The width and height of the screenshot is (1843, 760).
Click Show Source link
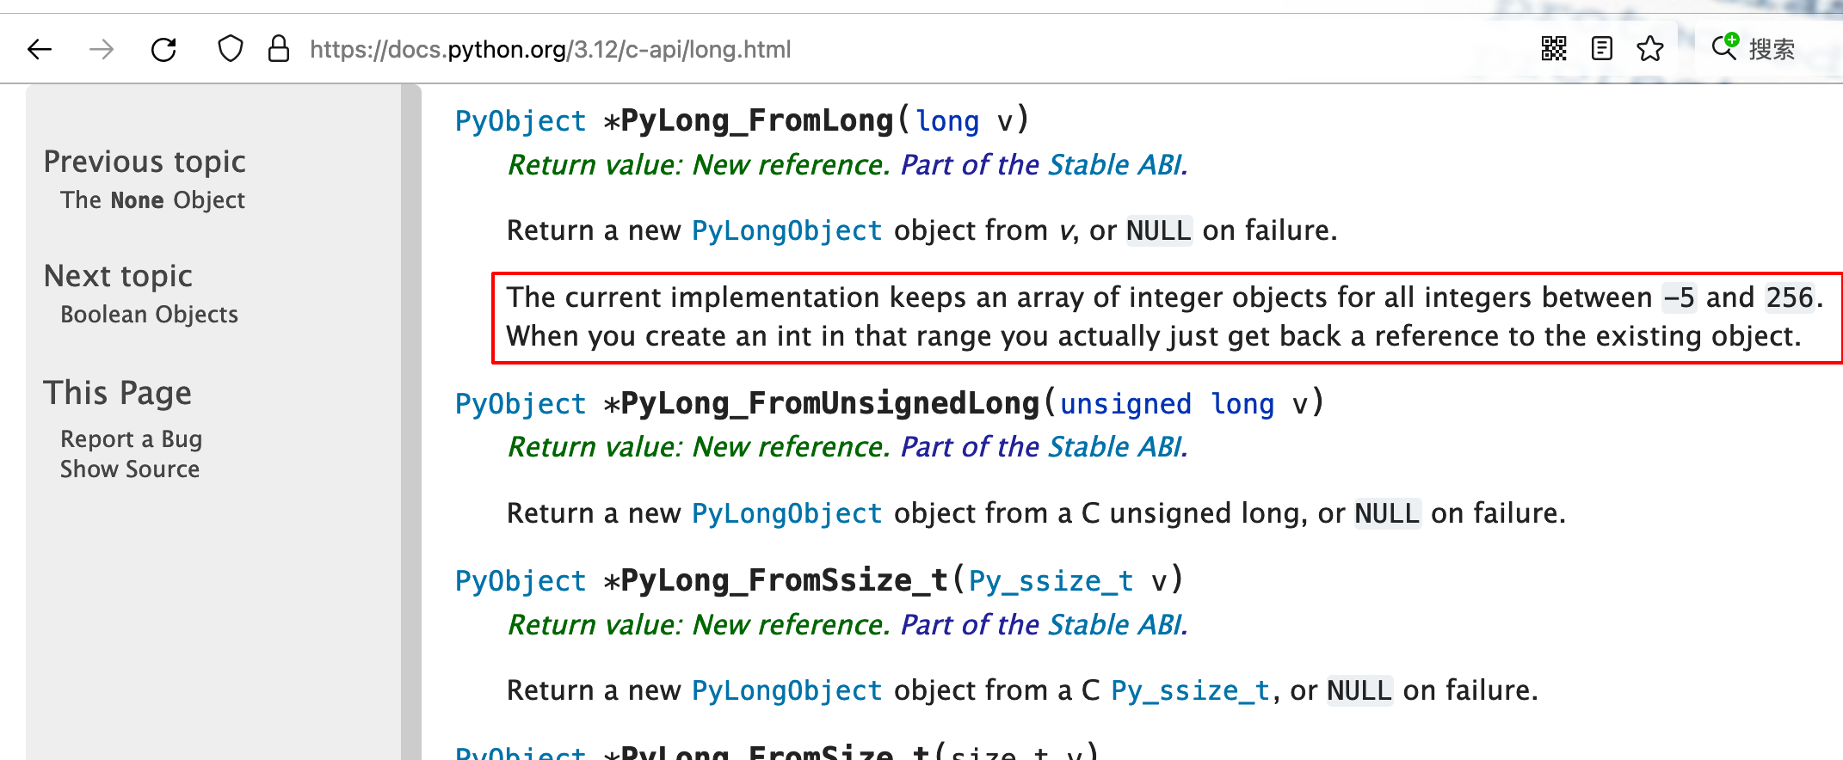[130, 469]
